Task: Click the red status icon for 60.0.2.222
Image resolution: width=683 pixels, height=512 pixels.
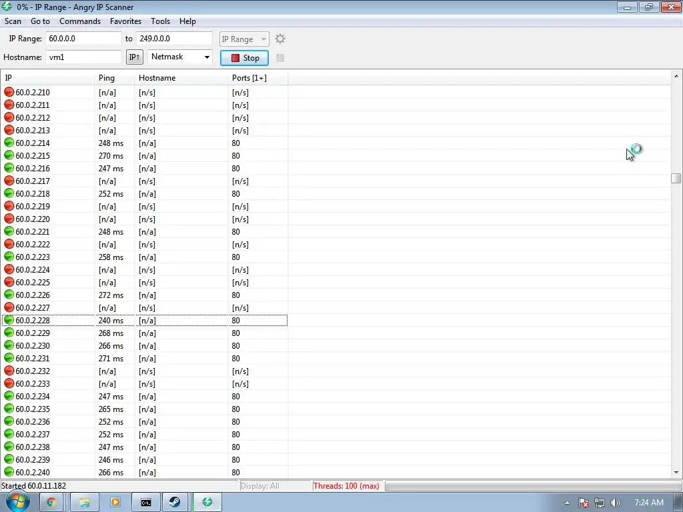Action: point(9,244)
